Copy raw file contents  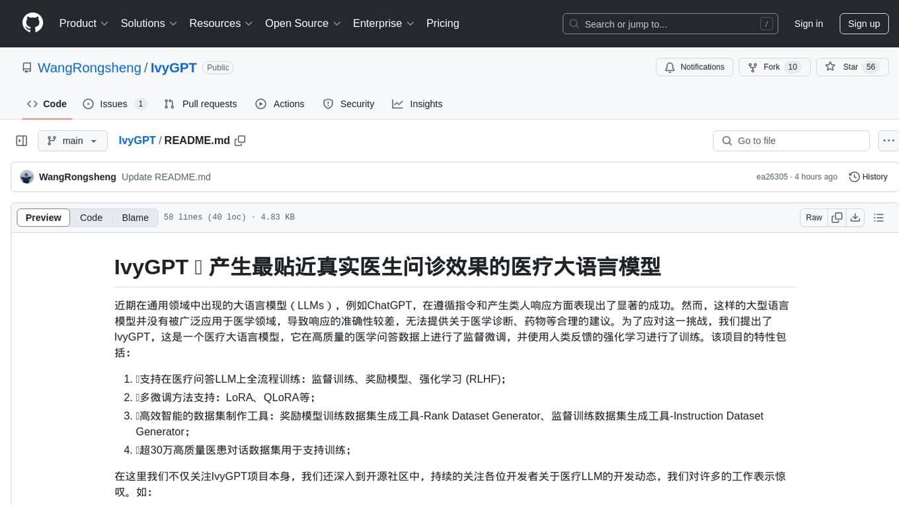(837, 217)
